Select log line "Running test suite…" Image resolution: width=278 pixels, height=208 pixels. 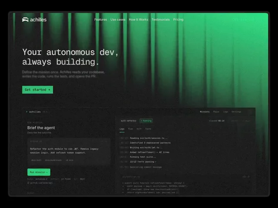point(143,157)
